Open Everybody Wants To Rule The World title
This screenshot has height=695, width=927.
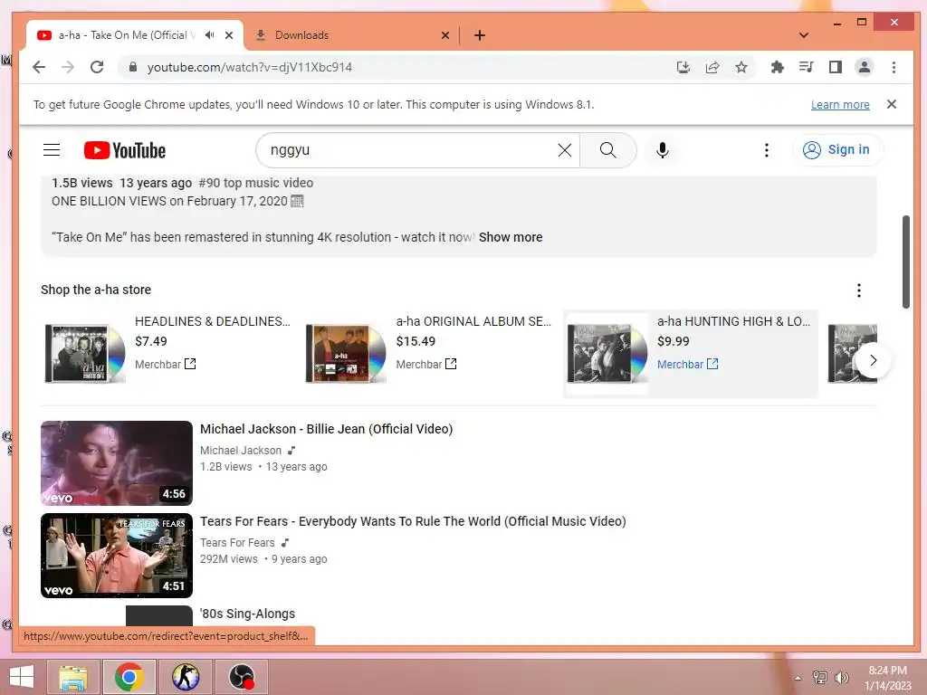(x=413, y=521)
